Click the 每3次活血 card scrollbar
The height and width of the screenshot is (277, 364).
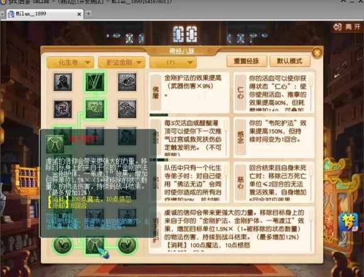click(226, 138)
